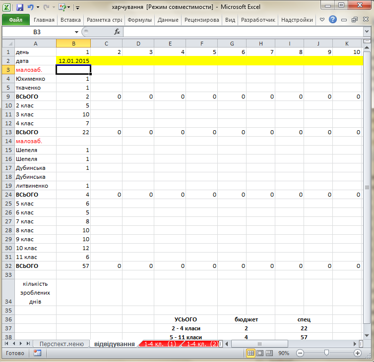
Task: Click the red малозаб. cell in row 3
Action: pyautogui.click(x=35, y=70)
